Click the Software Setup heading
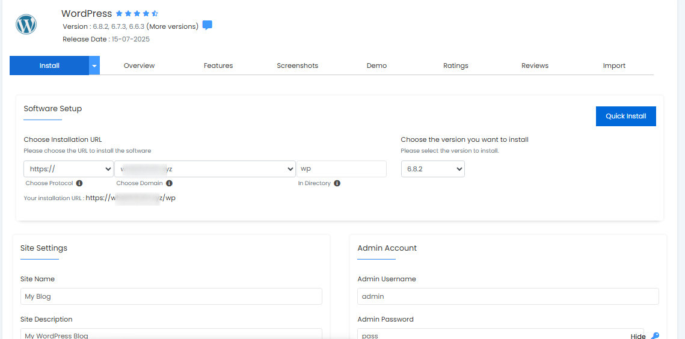685x339 pixels. click(x=53, y=108)
